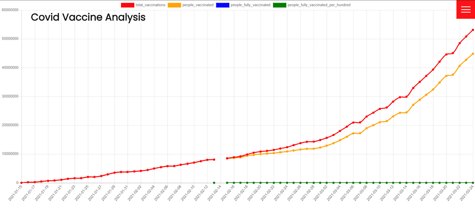
Task: Click the green people_fully_vaccinated_per_hundred legend swatch
Action: pos(280,5)
